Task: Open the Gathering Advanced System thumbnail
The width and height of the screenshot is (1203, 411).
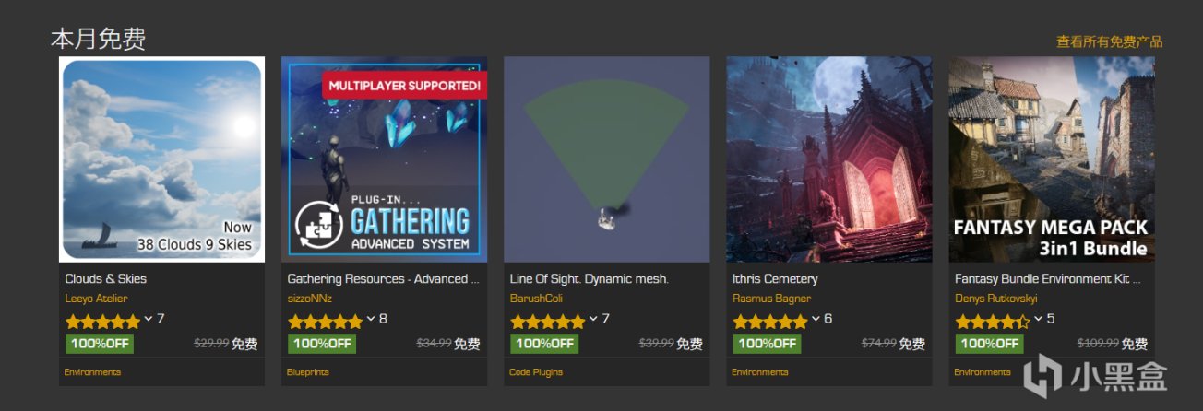Action: click(x=384, y=159)
